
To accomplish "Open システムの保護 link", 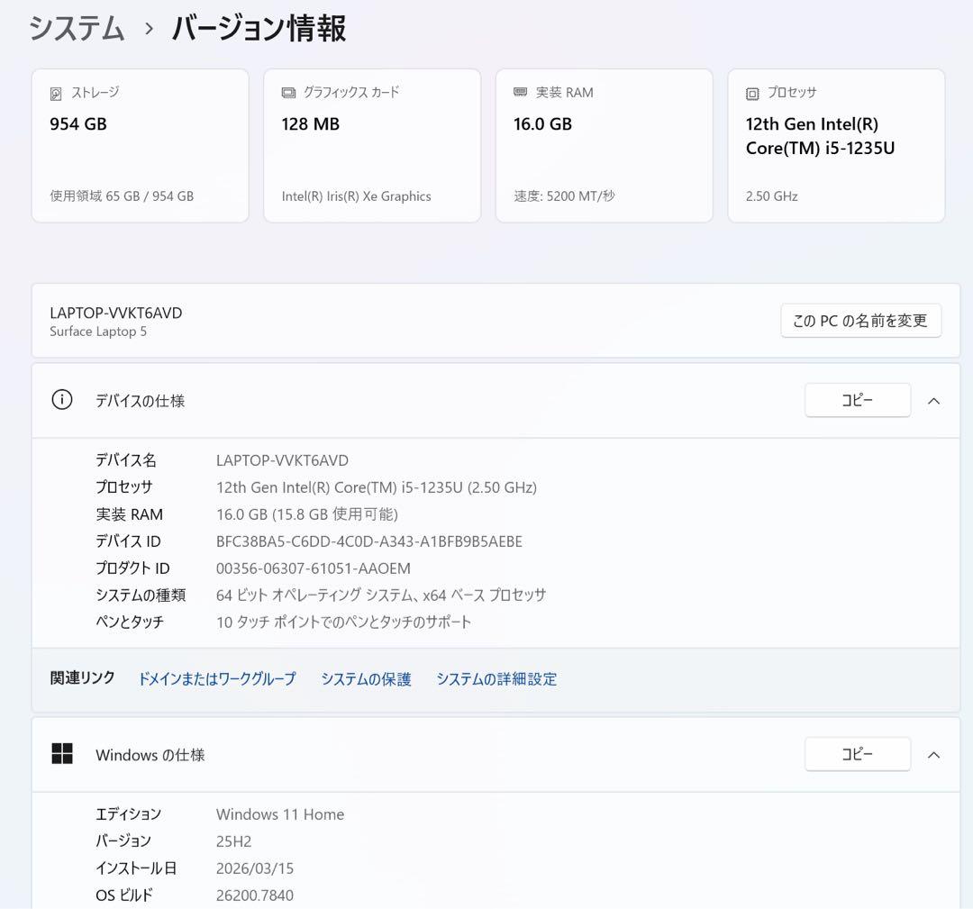I will [366, 678].
